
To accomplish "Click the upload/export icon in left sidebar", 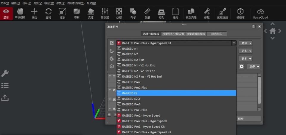I will pyautogui.click(x=5, y=98).
